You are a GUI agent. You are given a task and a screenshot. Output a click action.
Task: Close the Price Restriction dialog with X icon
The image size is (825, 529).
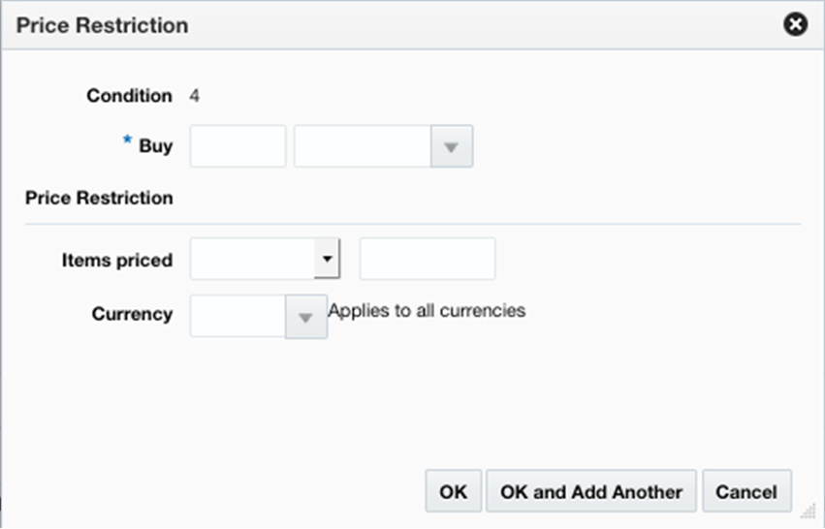pyautogui.click(x=796, y=25)
